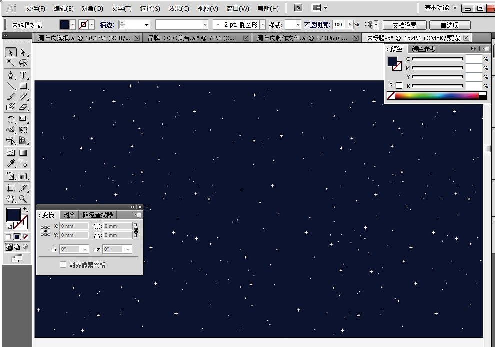Screen dimensions: 495x347
Task: Click the C cyan slider track
Action: [x=437, y=59]
